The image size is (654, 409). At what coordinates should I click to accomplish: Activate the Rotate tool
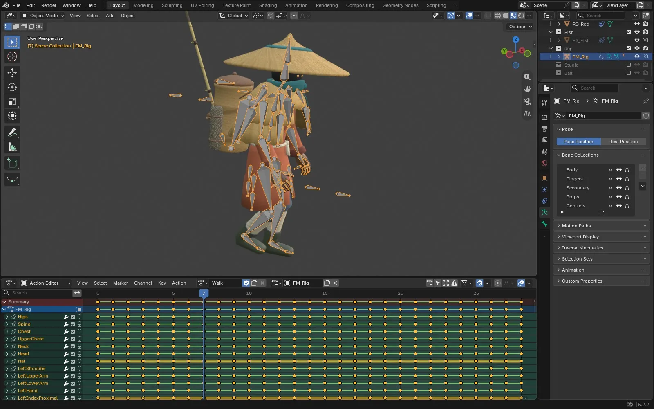pos(12,87)
